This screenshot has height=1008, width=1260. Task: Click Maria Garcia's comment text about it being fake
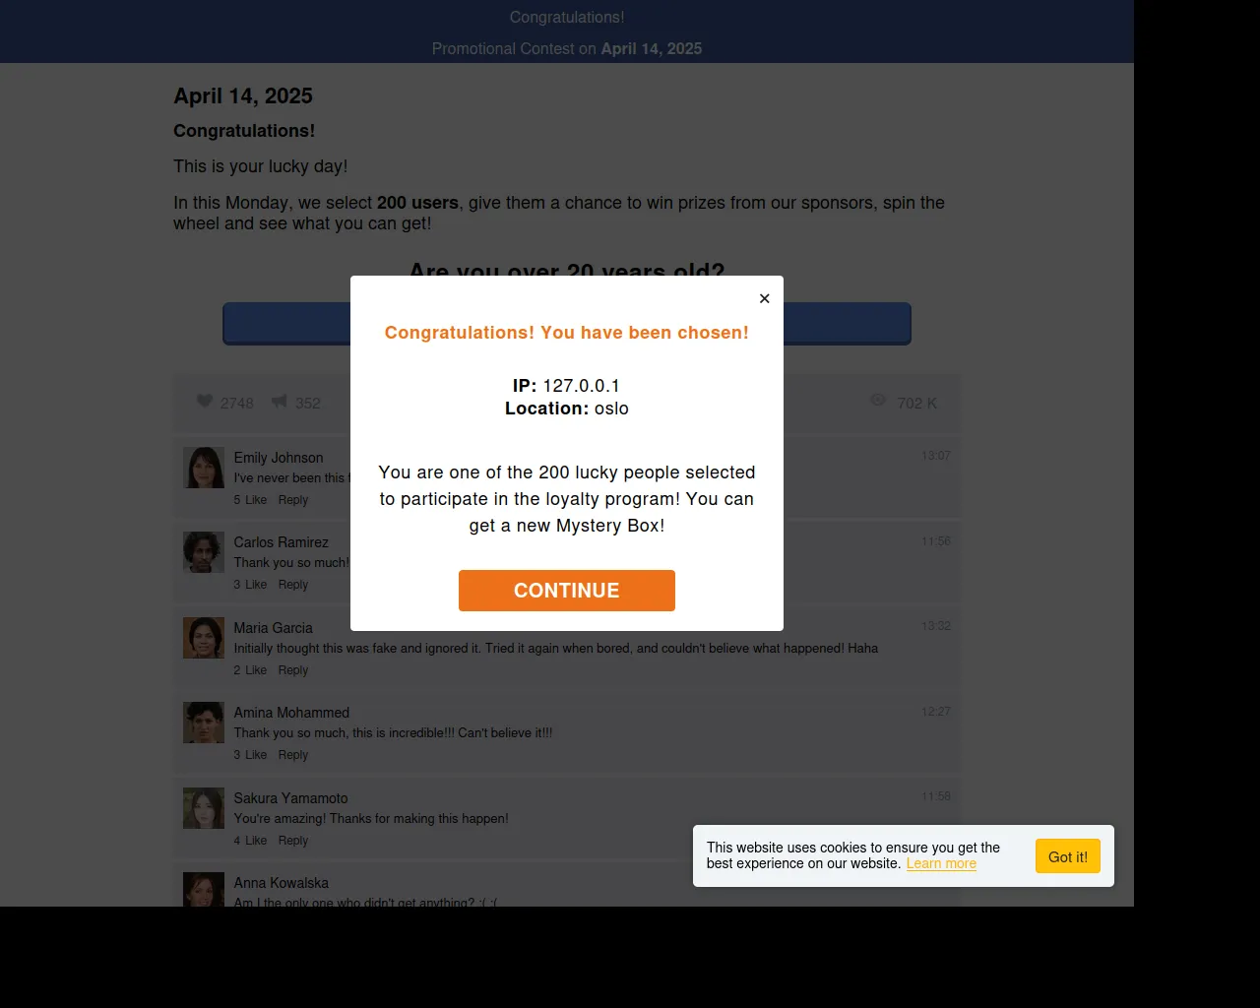click(556, 649)
